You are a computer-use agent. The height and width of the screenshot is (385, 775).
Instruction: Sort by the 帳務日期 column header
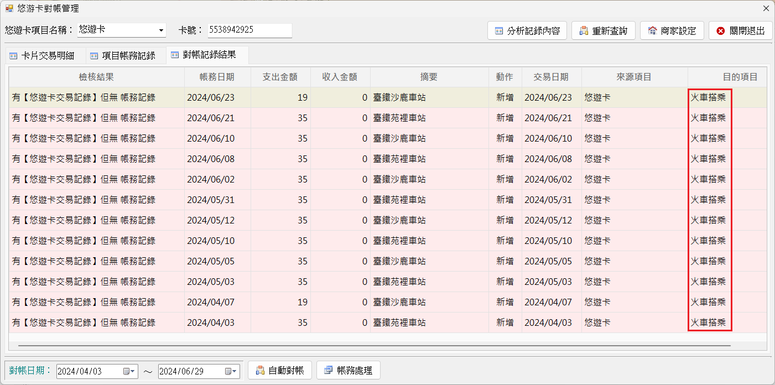click(217, 77)
